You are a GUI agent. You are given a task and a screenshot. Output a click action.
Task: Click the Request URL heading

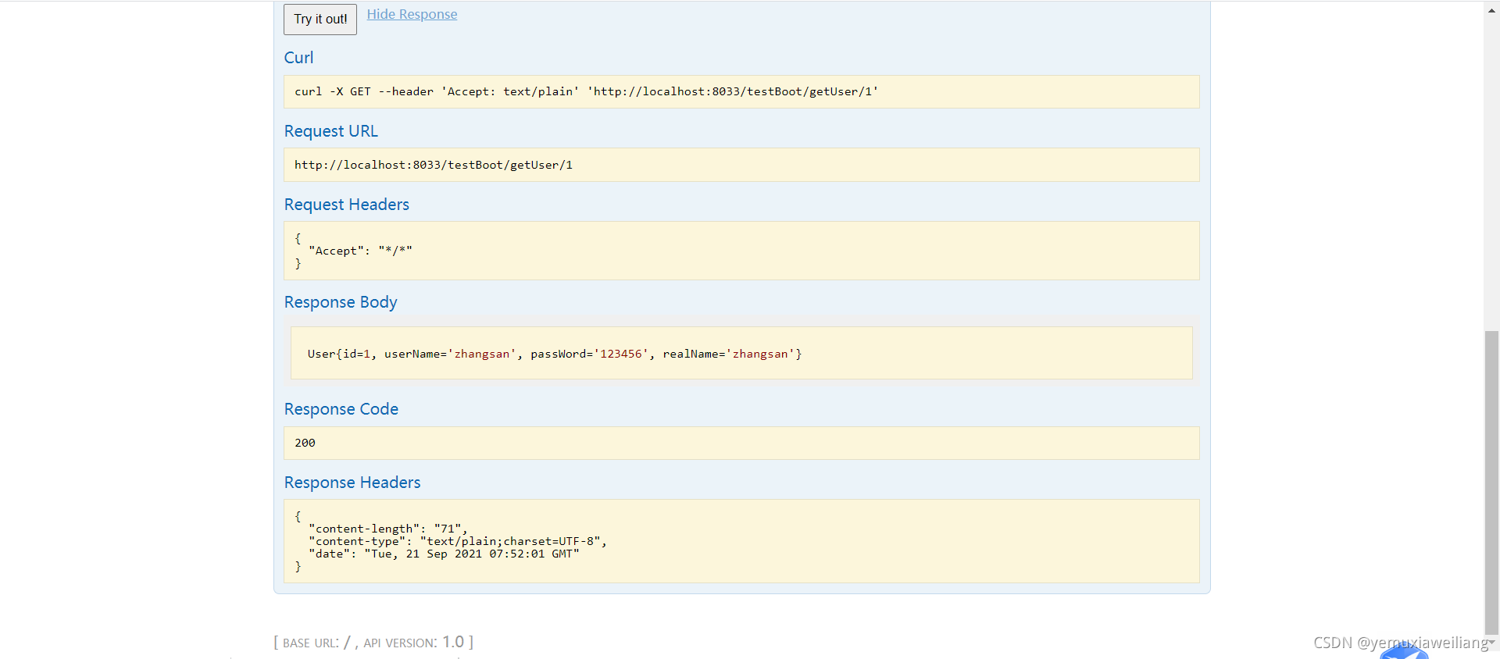[x=331, y=131]
